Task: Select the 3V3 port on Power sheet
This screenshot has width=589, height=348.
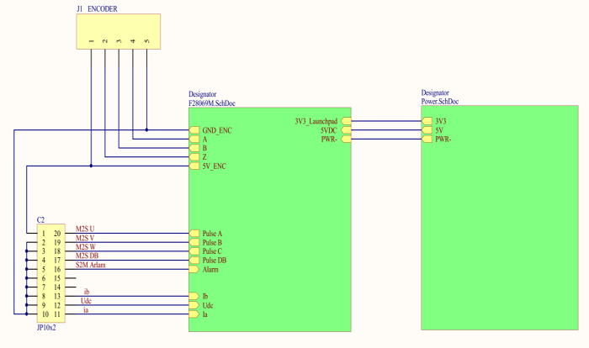Action: [x=427, y=121]
